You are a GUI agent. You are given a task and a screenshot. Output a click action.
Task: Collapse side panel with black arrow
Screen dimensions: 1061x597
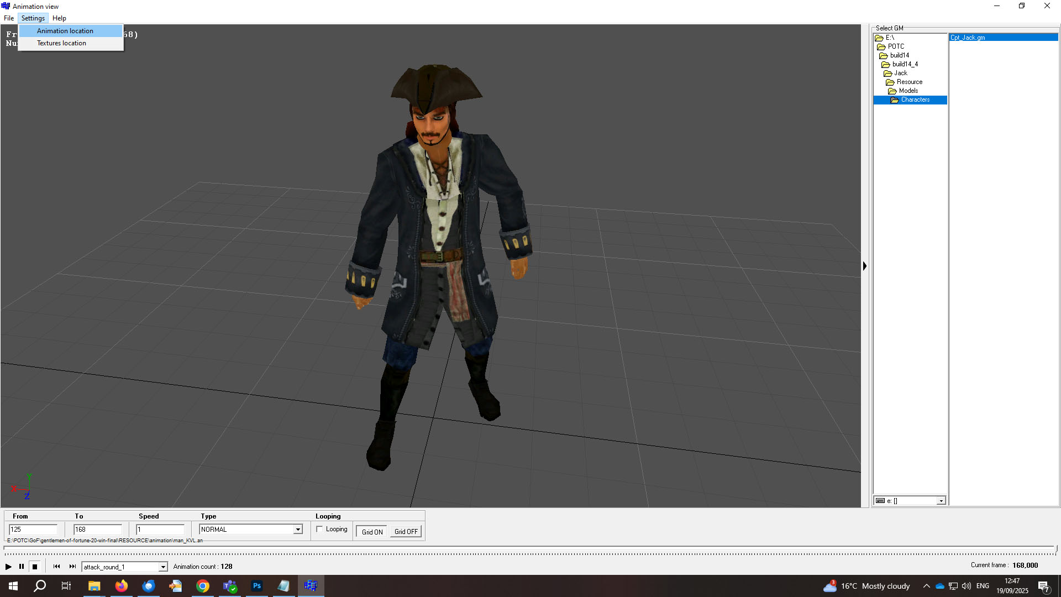coord(865,266)
